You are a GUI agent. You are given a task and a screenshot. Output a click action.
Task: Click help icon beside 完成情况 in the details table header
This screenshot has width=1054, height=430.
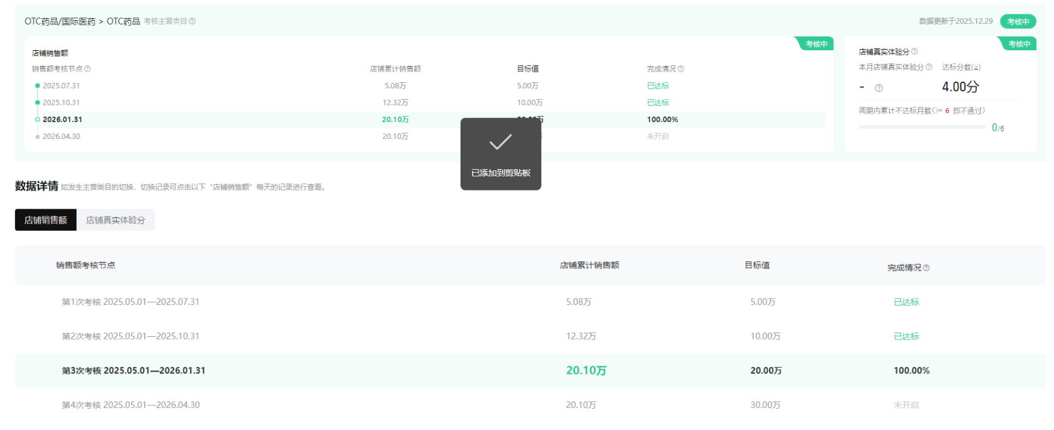pyautogui.click(x=926, y=268)
